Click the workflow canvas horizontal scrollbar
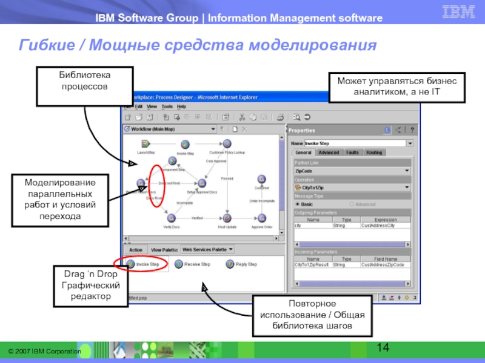This screenshot has height=363, width=485. pos(201,238)
